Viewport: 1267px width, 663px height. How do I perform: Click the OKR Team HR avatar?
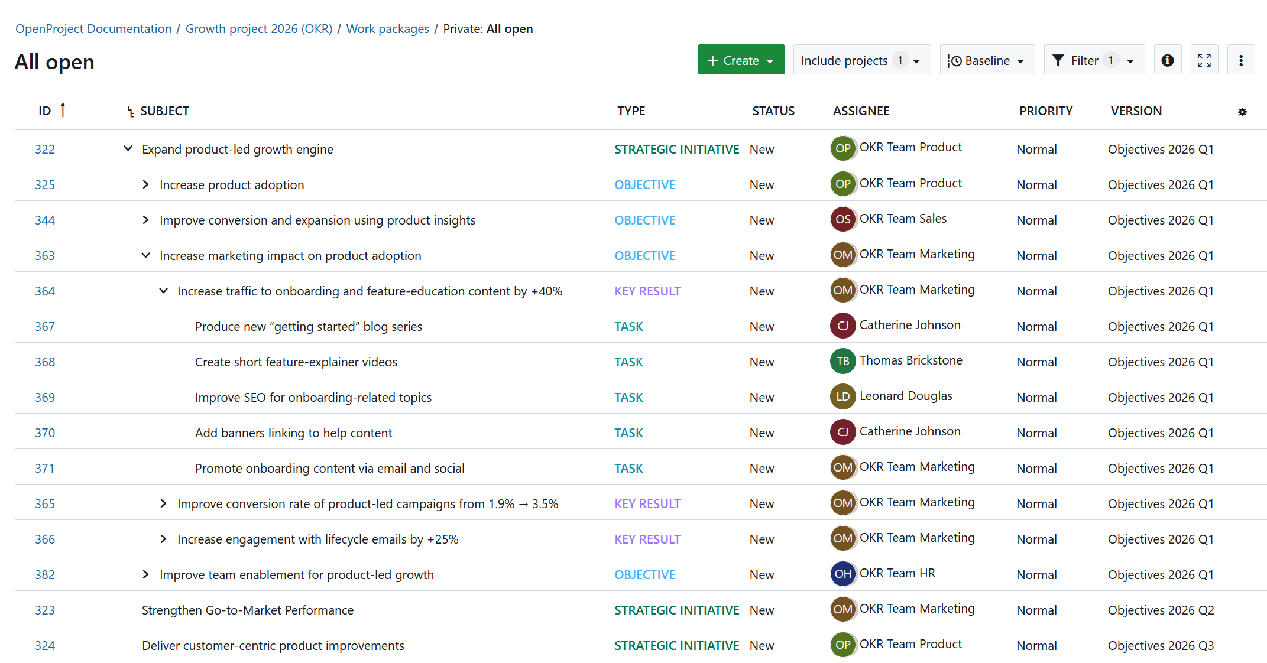coord(842,574)
